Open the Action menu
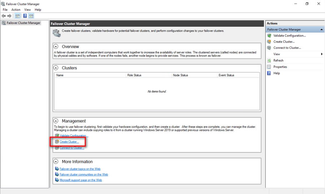The width and height of the screenshot is (325, 194). pos(16,10)
